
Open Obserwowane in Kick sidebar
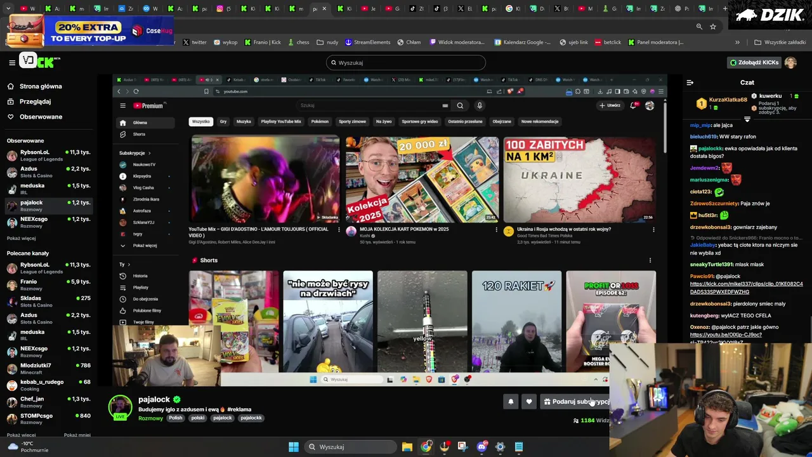point(41,117)
